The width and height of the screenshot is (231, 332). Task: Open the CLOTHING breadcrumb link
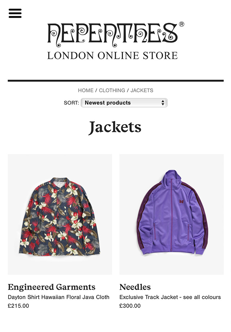[x=112, y=90]
